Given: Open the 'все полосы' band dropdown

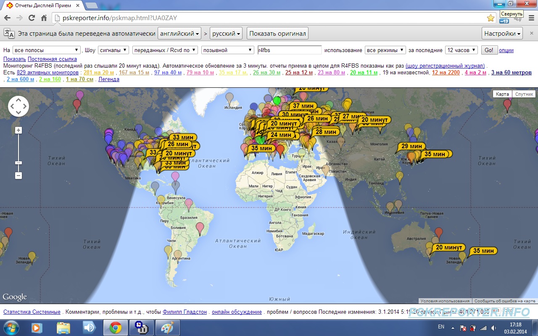Looking at the screenshot, I should (x=47, y=50).
